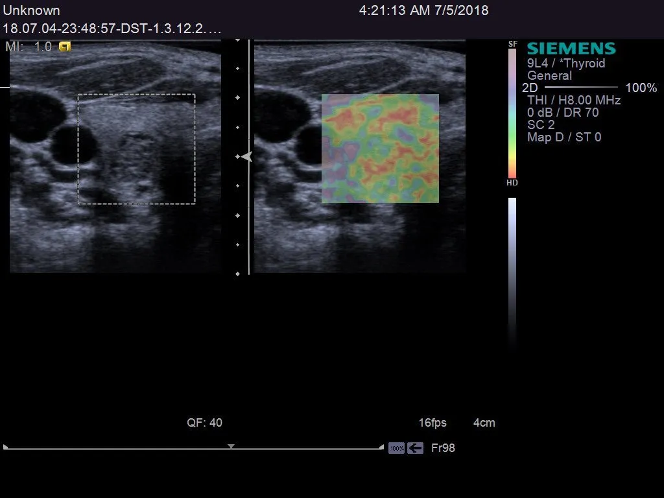Image resolution: width=664 pixels, height=498 pixels.
Task: Click the focal zone arrow on depth scale
Action: coord(244,157)
